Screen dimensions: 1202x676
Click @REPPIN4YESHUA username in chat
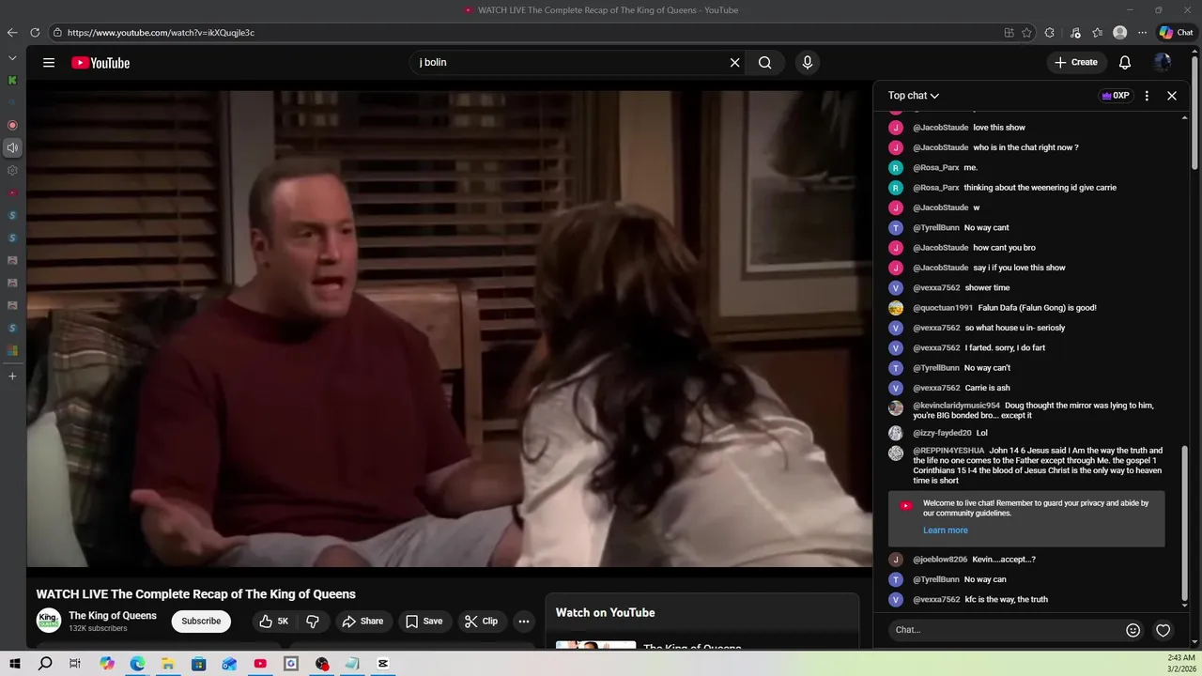[948, 451]
